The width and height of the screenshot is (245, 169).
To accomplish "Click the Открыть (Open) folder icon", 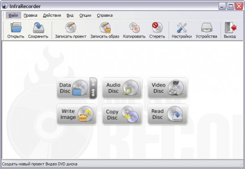I will tap(16, 28).
